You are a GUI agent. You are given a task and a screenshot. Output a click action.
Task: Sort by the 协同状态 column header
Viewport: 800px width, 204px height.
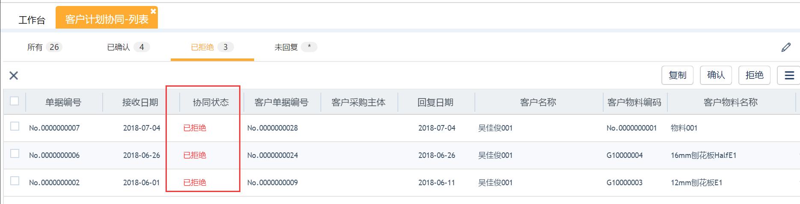tap(210, 102)
